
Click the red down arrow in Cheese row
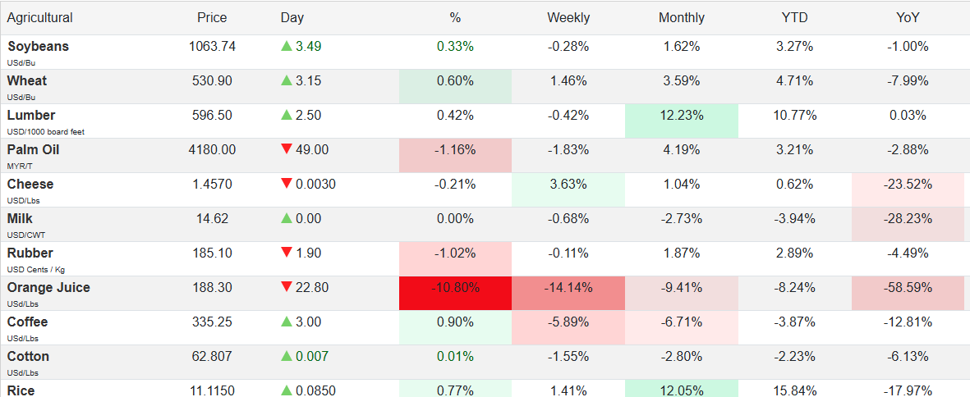[x=287, y=185]
